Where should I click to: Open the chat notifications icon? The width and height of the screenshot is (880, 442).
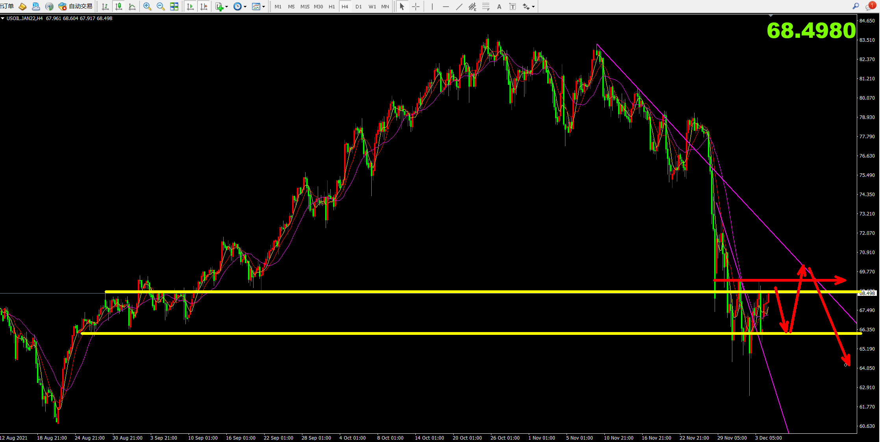870,6
